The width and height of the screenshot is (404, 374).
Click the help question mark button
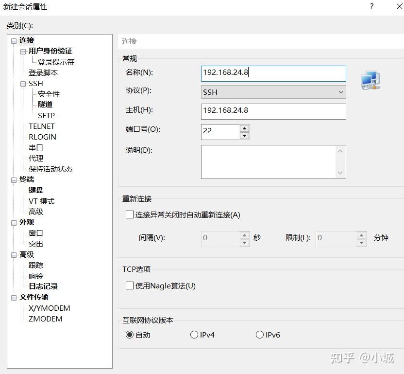pyautogui.click(x=371, y=7)
